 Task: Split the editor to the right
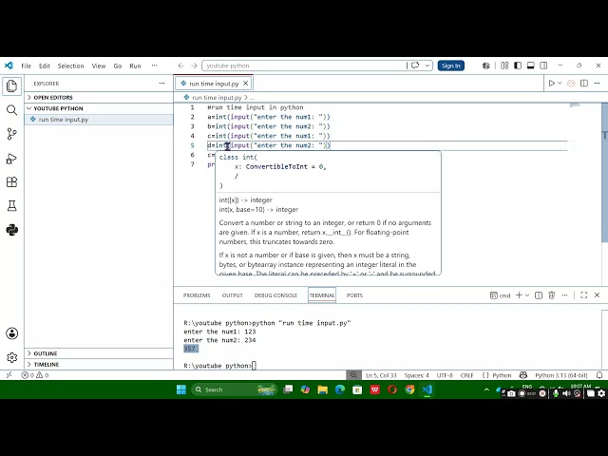(x=584, y=83)
